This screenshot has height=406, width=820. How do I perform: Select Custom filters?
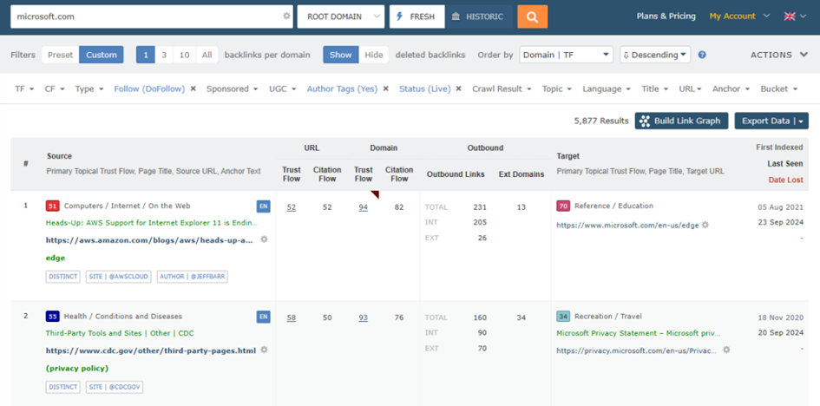102,55
